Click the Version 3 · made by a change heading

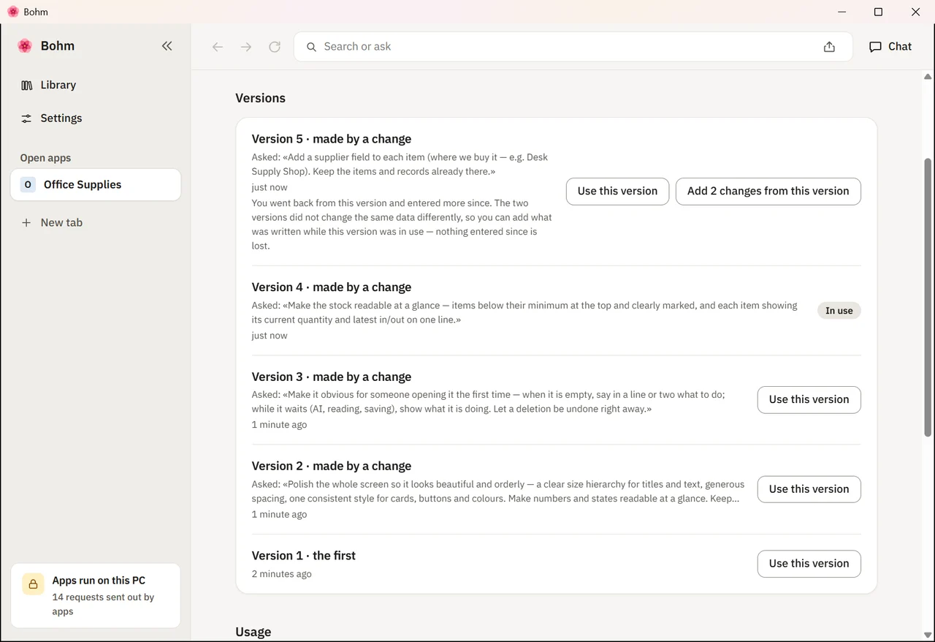coord(332,377)
